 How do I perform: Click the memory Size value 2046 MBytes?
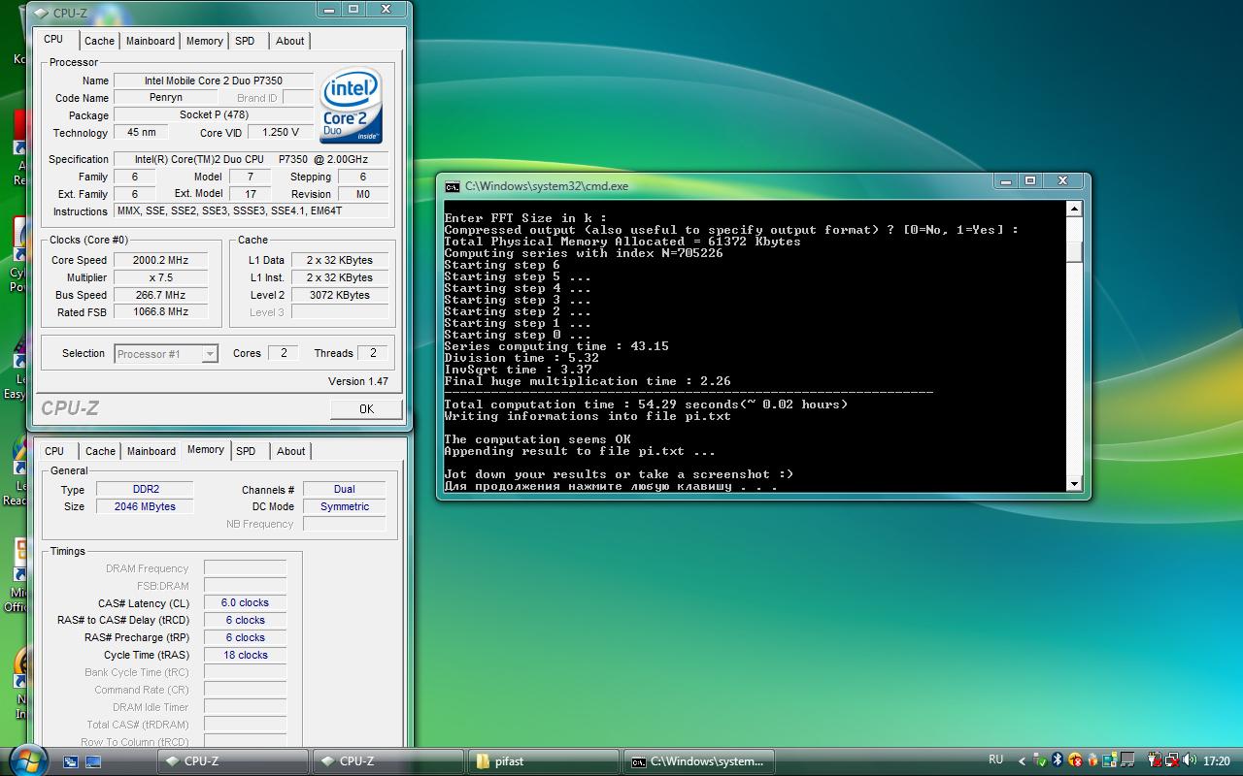(x=145, y=506)
